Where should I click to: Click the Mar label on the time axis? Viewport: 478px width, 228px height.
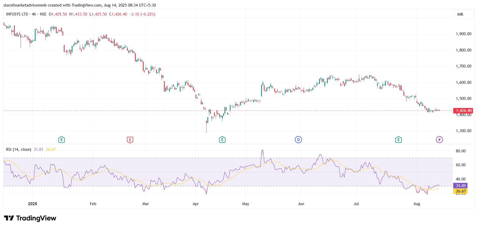[x=145, y=204]
